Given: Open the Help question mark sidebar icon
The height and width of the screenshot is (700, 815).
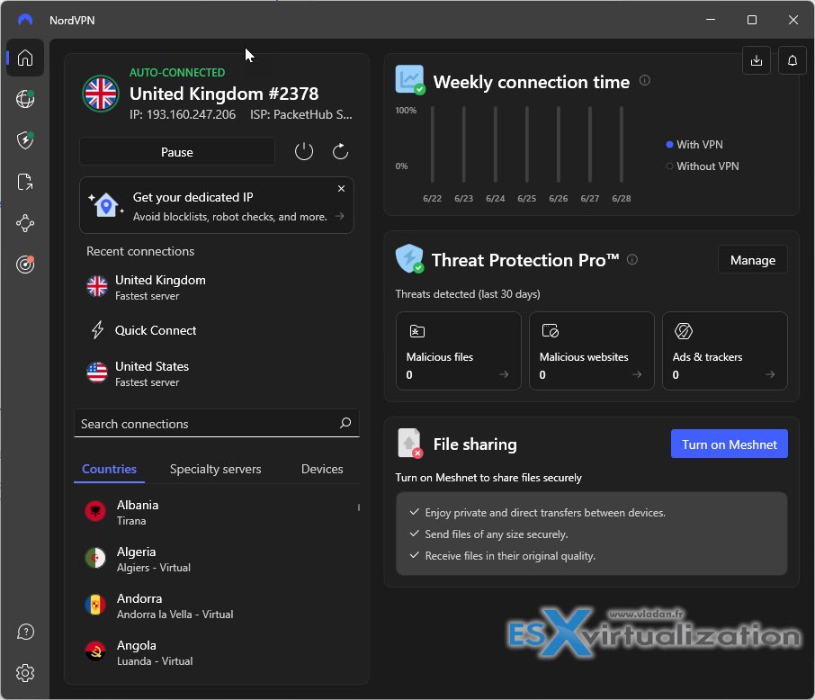Looking at the screenshot, I should tap(25, 632).
